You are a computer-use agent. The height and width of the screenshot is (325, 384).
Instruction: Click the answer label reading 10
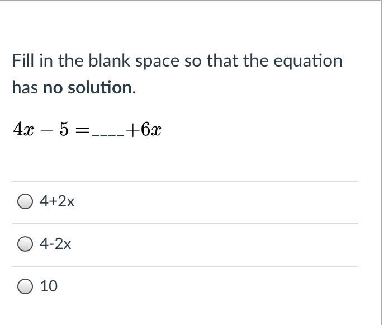(49, 286)
